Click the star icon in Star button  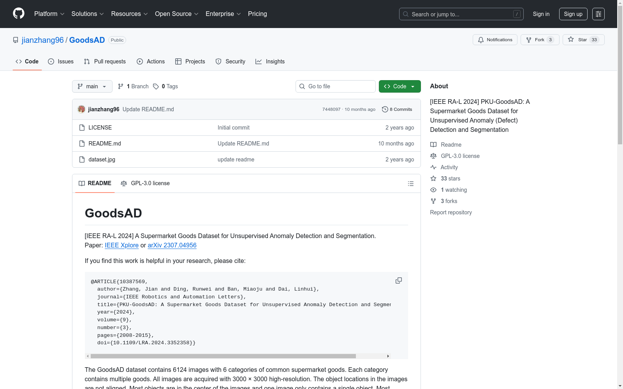click(x=571, y=39)
